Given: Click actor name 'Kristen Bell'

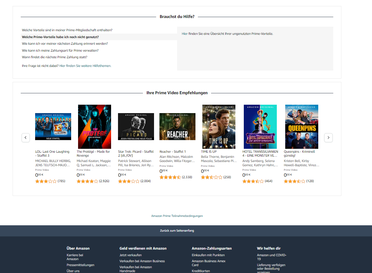Looking at the screenshot, I should [x=292, y=161].
